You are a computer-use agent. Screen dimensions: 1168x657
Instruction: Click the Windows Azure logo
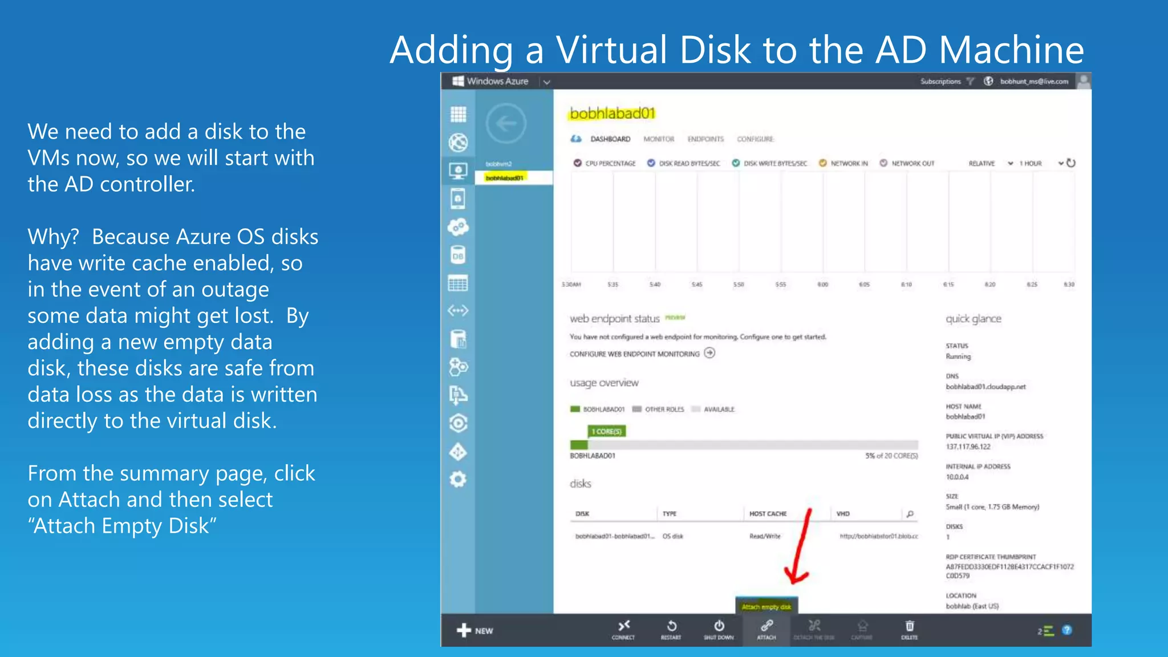point(490,81)
